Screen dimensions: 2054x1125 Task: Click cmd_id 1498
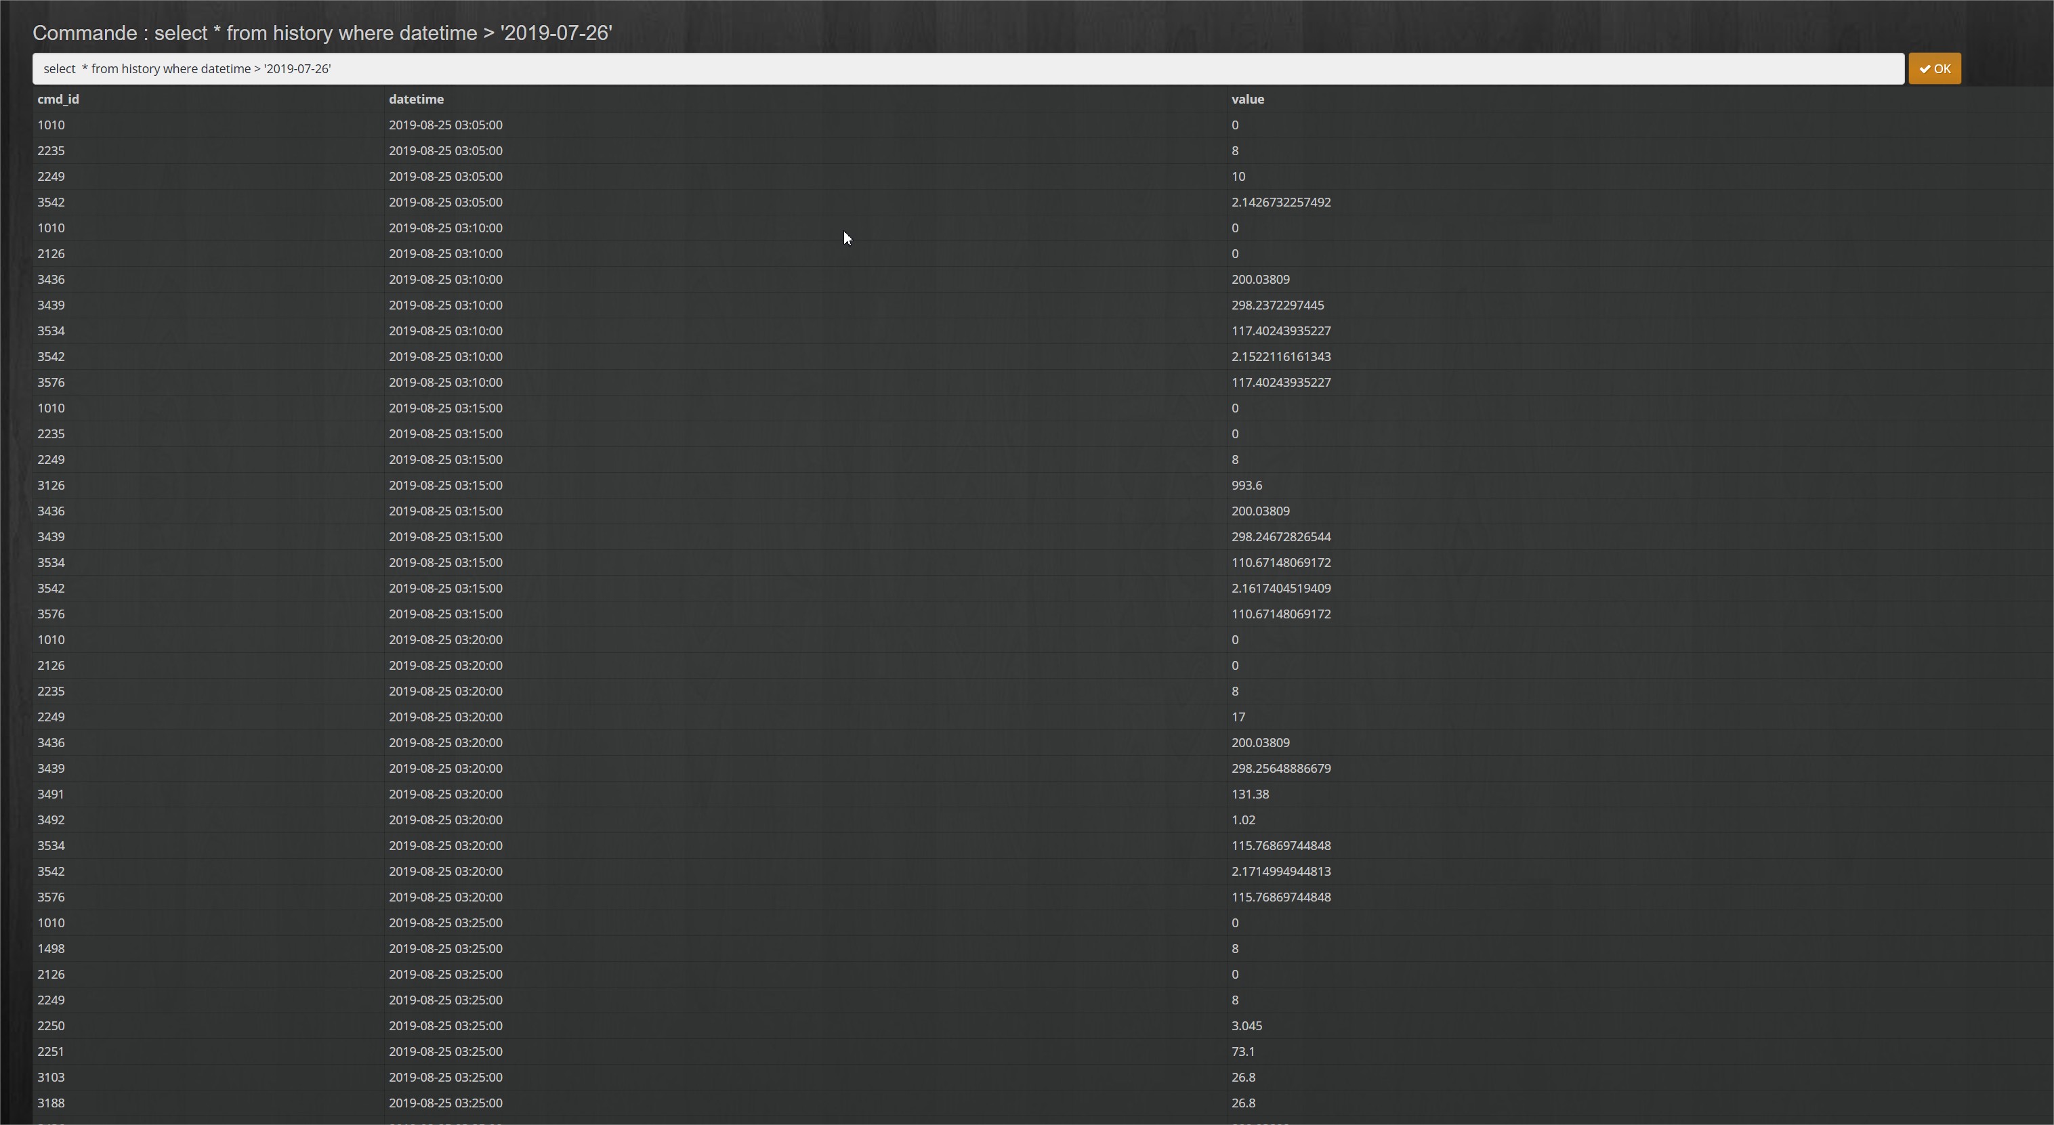click(51, 949)
